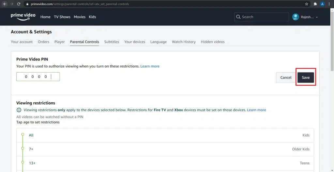
Task: Click Learn more beside the PIN description
Action: click(x=150, y=66)
